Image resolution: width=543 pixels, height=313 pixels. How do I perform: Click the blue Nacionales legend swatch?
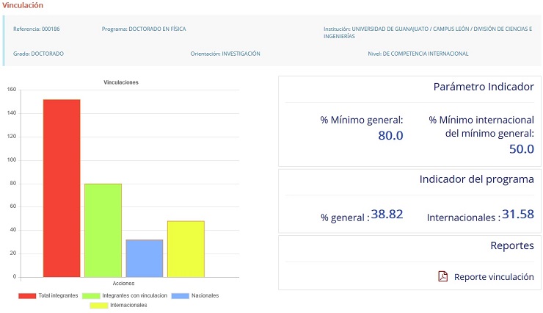[x=181, y=295]
